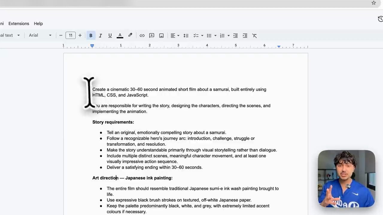Increase font size with the plus button
Screen dimensions: 383x215
click(x=80, y=36)
